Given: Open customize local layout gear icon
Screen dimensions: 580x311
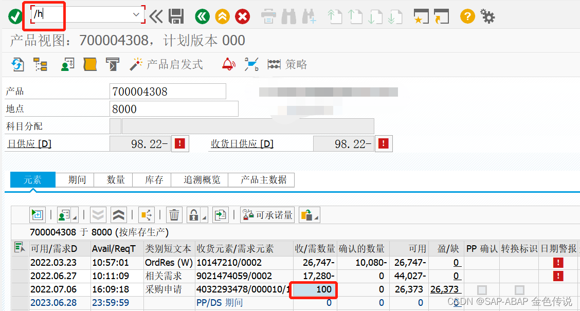Looking at the screenshot, I should pyautogui.click(x=487, y=16).
